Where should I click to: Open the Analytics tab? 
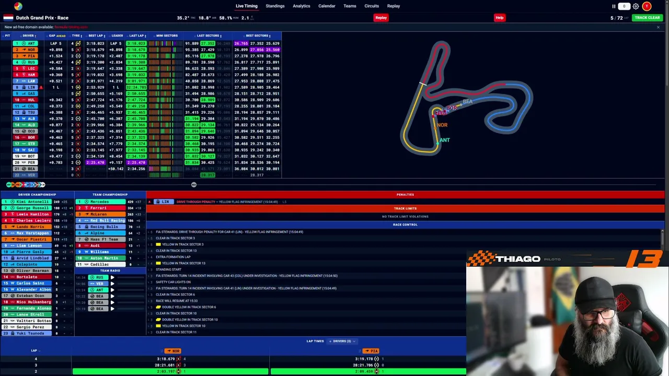tap(302, 6)
